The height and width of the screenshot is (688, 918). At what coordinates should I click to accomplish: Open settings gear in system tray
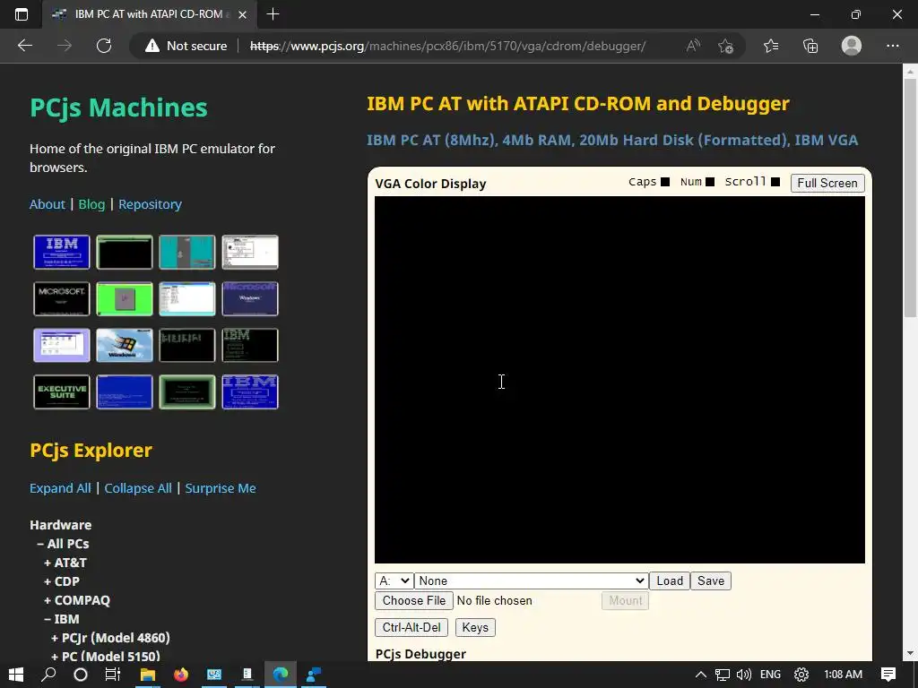point(801,675)
